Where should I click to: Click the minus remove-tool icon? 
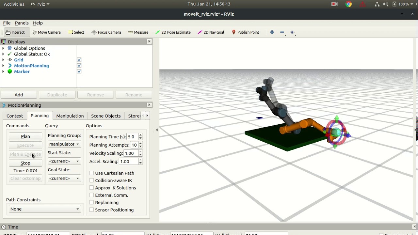282,32
